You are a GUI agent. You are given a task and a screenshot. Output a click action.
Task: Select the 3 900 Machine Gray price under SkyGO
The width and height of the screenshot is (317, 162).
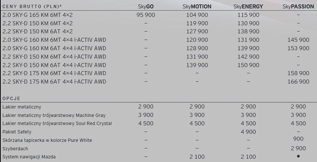[146, 115]
